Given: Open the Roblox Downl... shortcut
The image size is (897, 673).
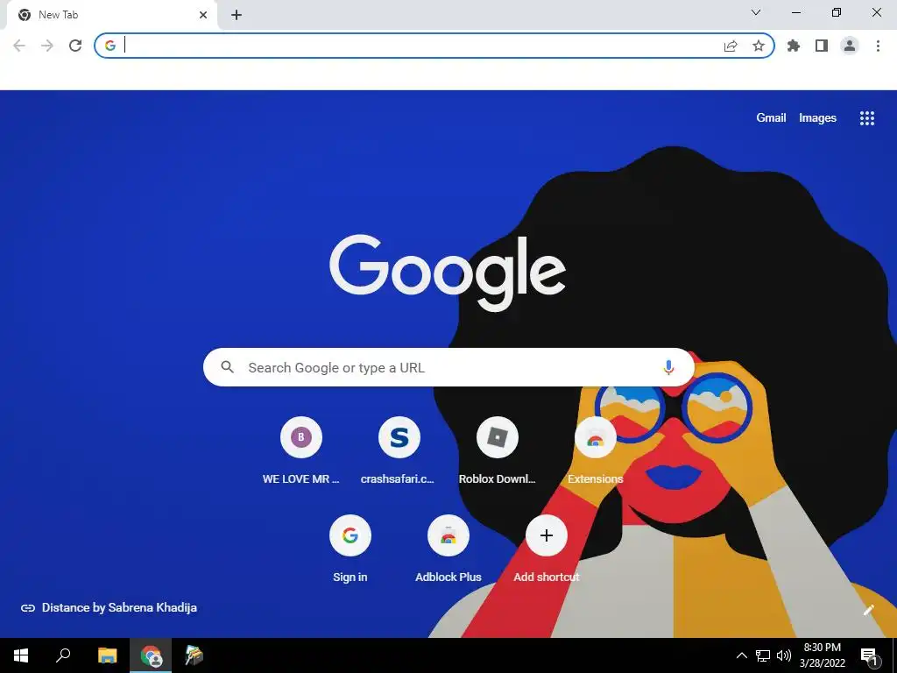Looking at the screenshot, I should 498,451.
